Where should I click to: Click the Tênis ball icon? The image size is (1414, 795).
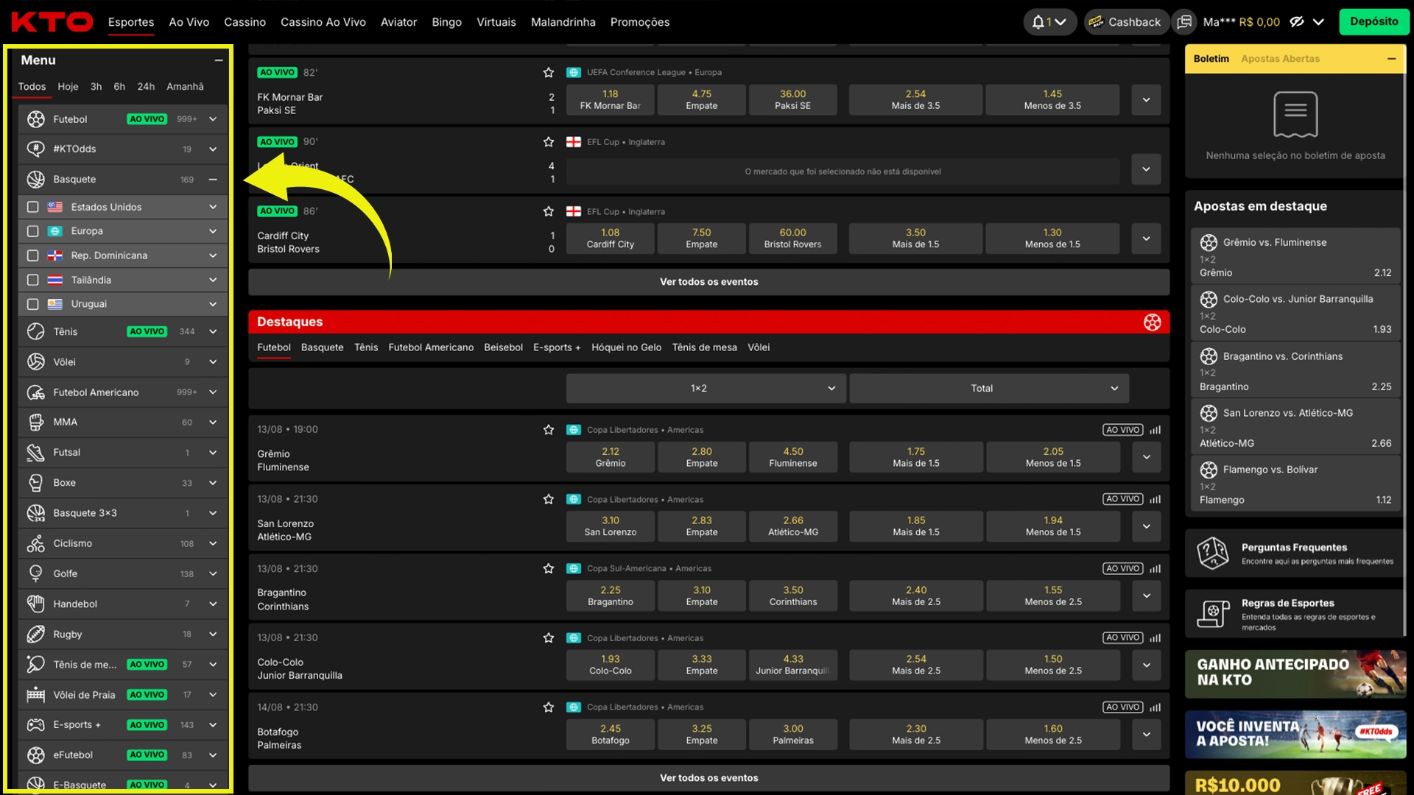[x=36, y=331]
